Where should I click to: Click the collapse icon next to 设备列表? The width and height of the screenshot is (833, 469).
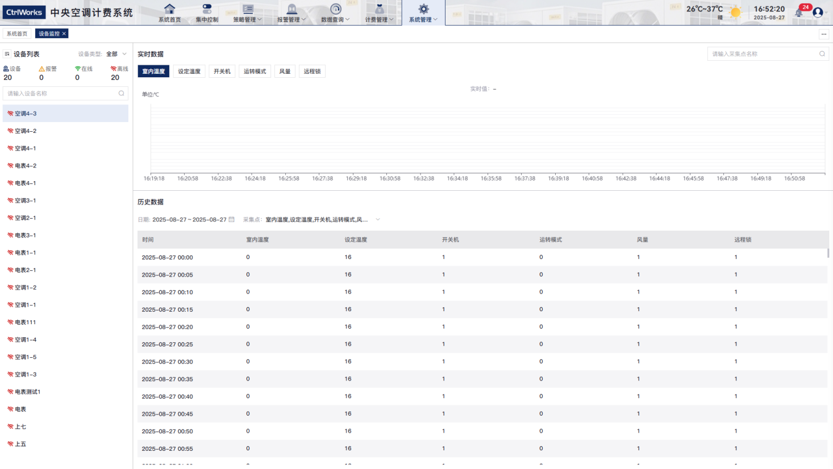tap(7, 54)
